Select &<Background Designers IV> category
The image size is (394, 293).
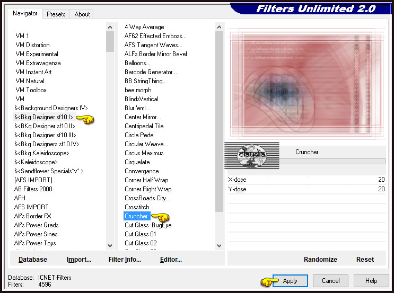pos(51,108)
